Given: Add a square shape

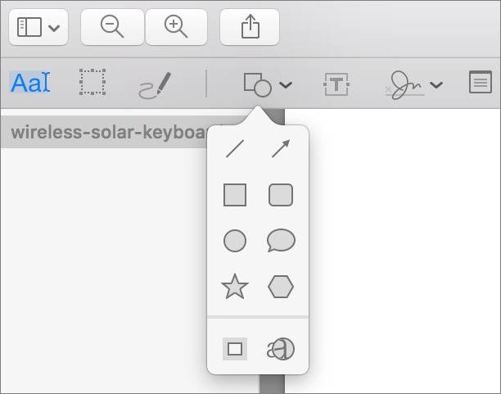Looking at the screenshot, I should [x=235, y=195].
